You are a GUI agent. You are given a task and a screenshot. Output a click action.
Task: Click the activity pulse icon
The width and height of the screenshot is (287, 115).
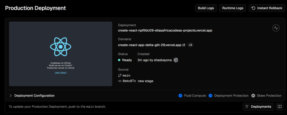(x=276, y=28)
